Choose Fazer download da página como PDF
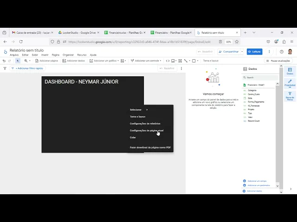 click(x=150, y=148)
